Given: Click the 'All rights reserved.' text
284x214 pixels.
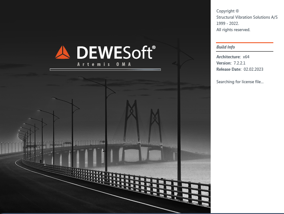Looking at the screenshot, I should tap(233, 29).
